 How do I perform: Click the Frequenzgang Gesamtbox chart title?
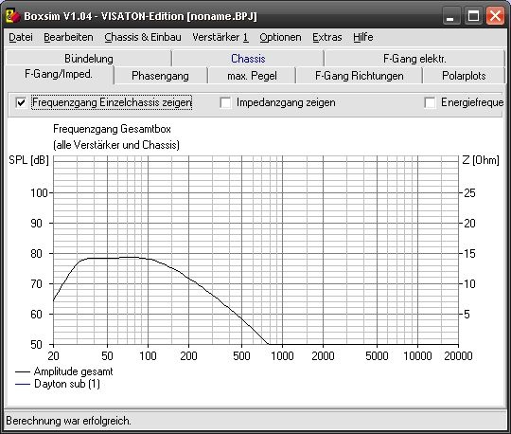point(112,129)
